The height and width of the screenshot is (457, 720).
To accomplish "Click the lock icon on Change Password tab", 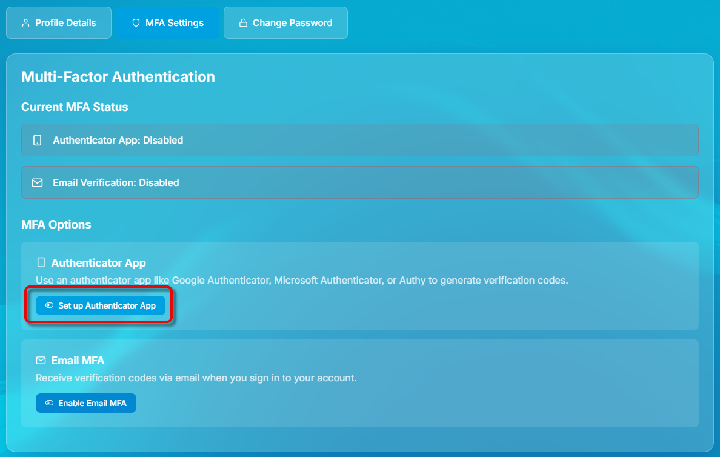I will point(242,22).
